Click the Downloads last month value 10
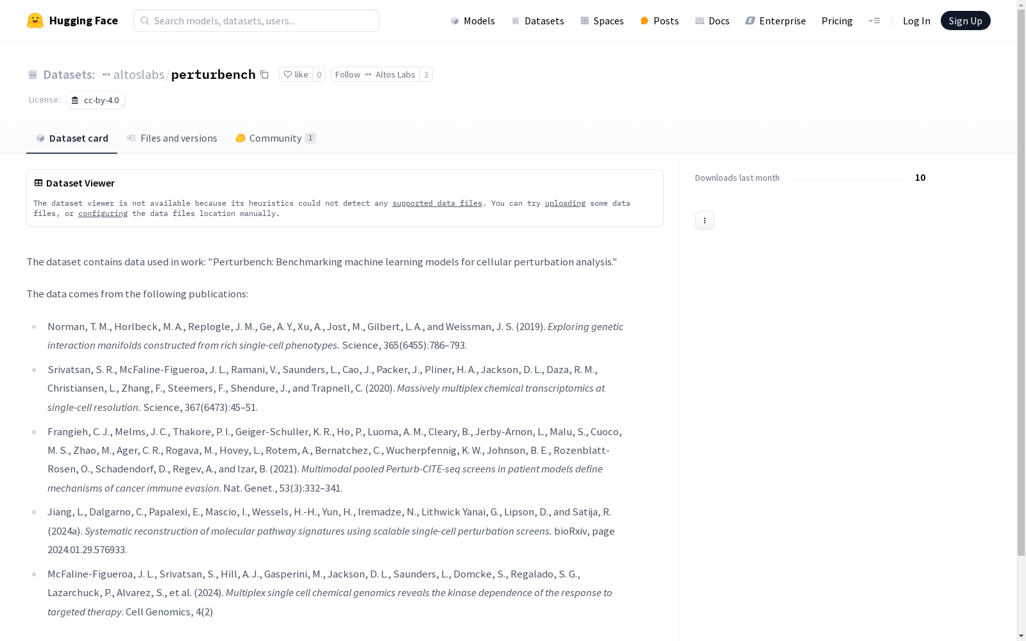This screenshot has height=641, width=1026. 920,178
